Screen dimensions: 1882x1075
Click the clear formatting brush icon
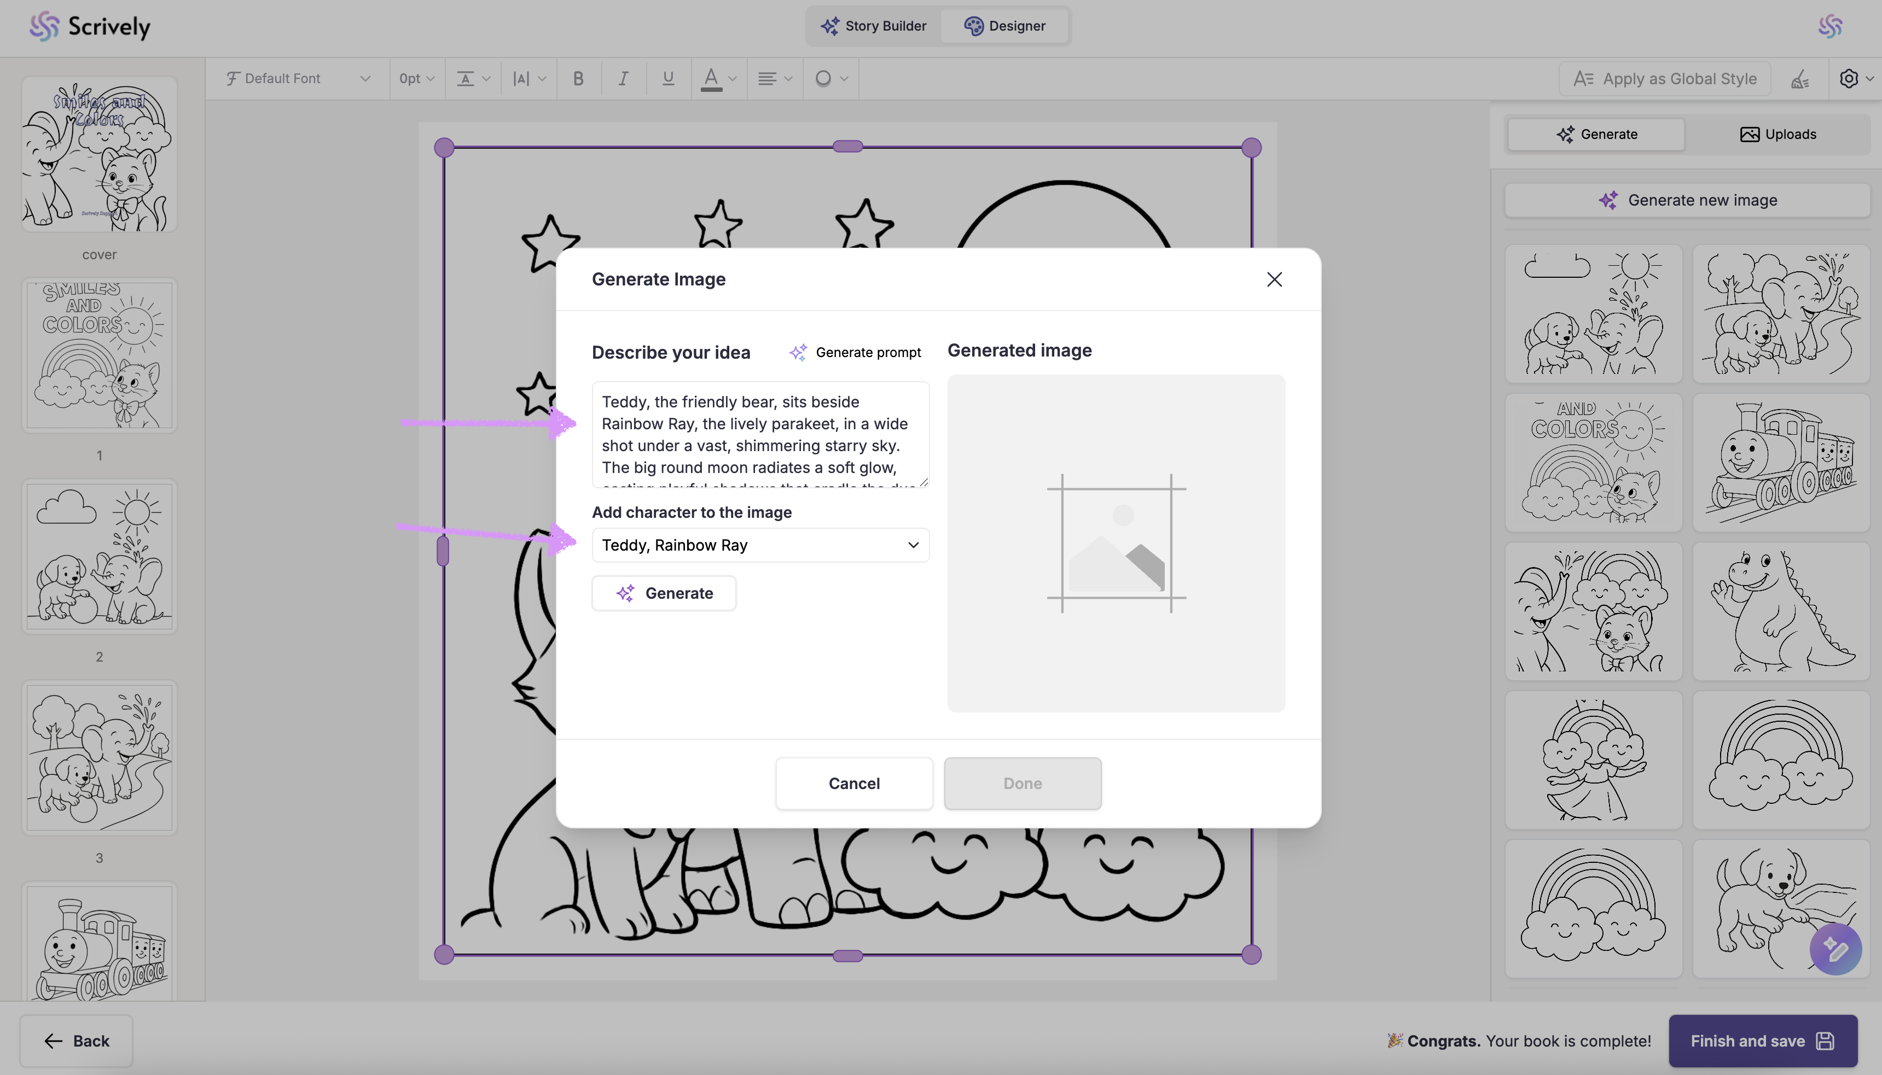(x=1800, y=78)
